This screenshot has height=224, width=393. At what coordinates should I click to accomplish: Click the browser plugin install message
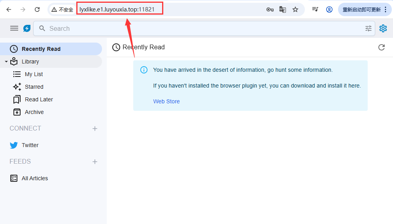[x=257, y=86]
